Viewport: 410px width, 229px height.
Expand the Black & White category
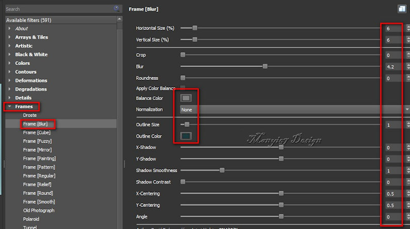click(x=9, y=55)
